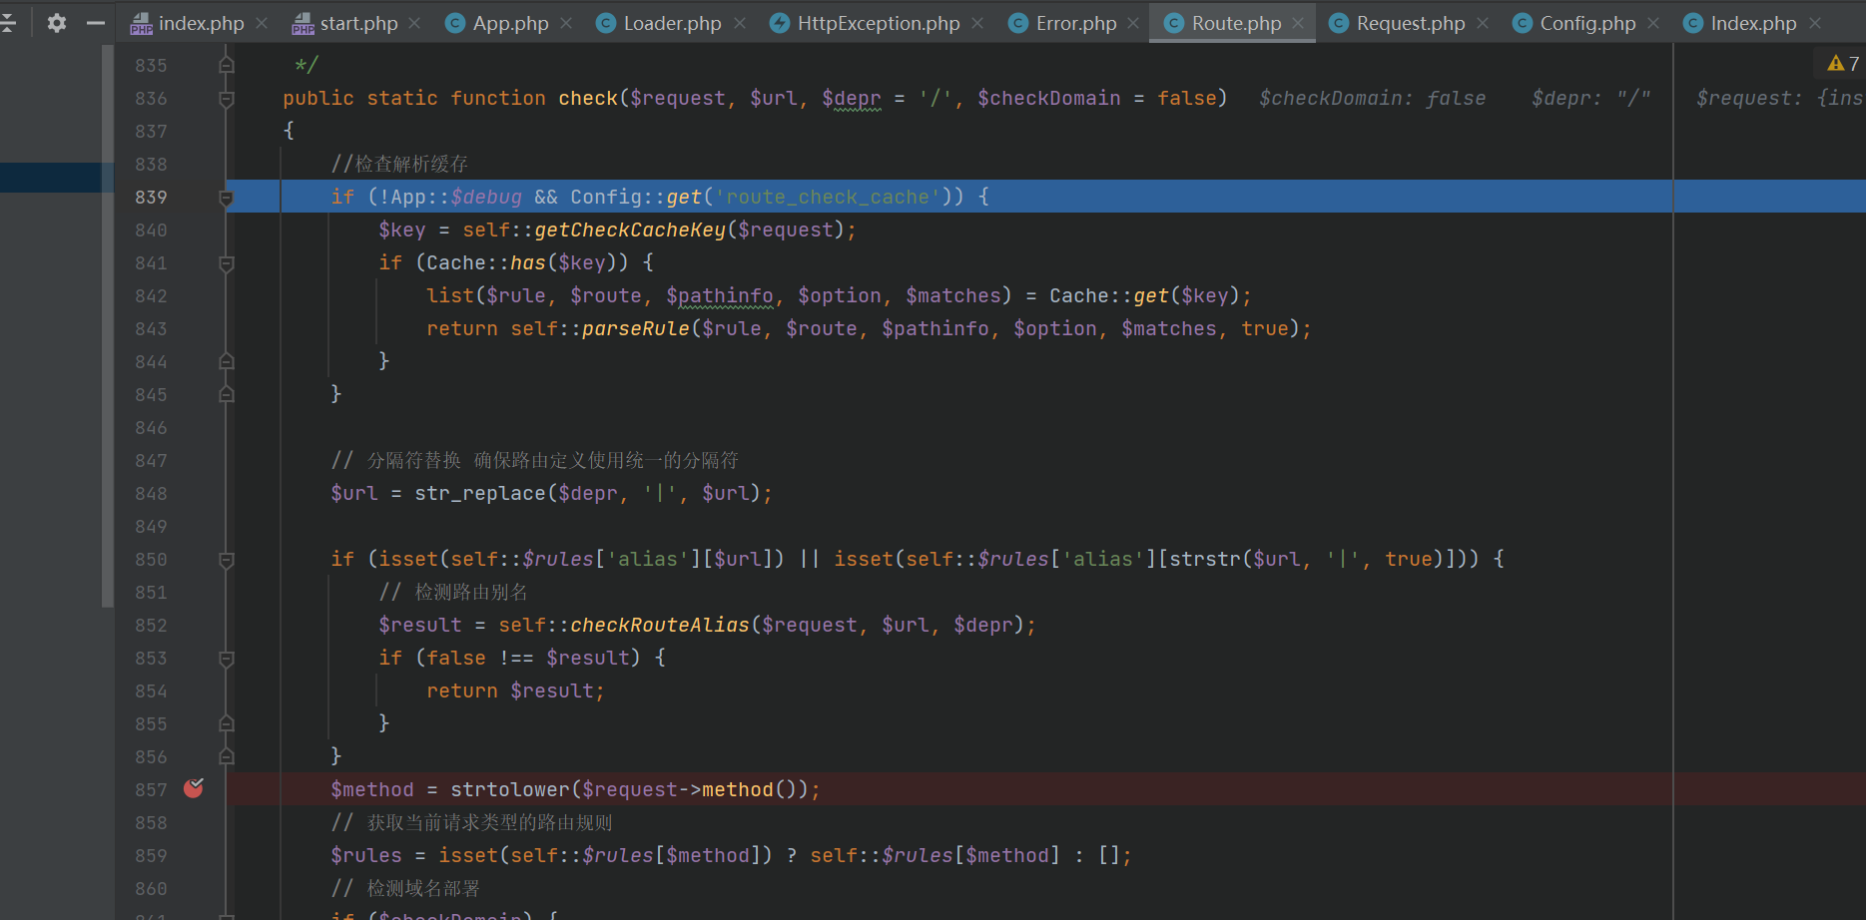This screenshot has height=920, width=1866.
Task: Click the fold end marker at line 855
Action: [x=227, y=723]
